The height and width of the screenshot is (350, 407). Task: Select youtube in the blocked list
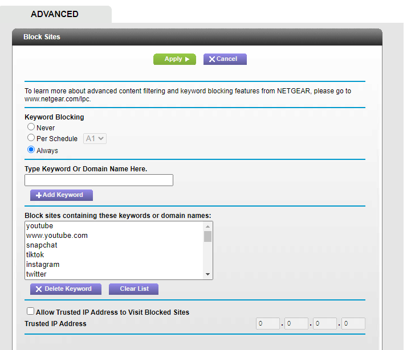[40, 226]
